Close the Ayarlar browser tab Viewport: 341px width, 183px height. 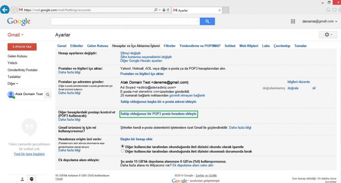coord(219,10)
